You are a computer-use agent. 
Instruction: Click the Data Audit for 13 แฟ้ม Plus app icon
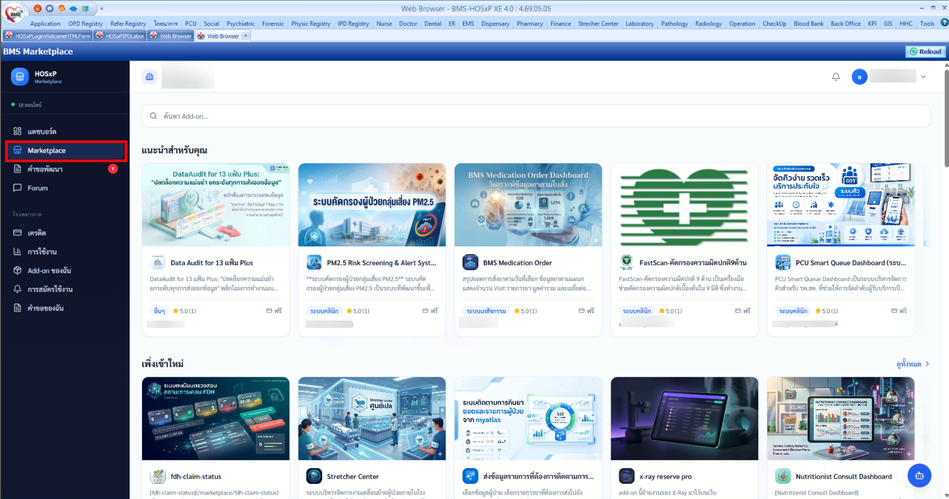(158, 263)
